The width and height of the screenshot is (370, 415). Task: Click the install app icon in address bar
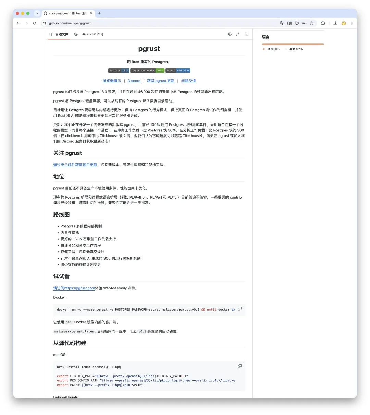[297, 23]
